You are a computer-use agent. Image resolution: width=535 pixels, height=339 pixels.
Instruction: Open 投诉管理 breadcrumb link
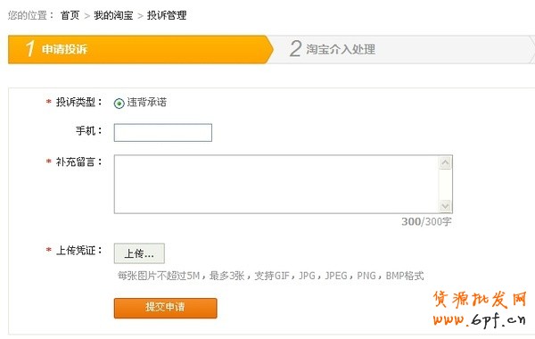click(x=167, y=15)
